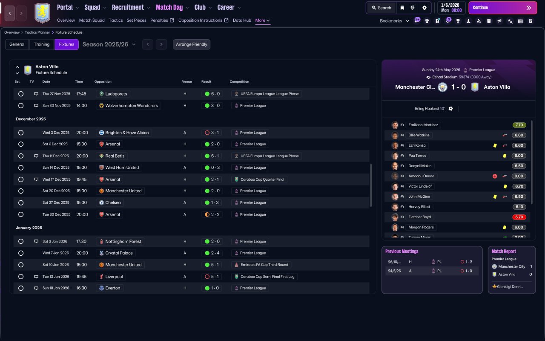Switch to the Training tab
This screenshot has width=545, height=341.
42,44
